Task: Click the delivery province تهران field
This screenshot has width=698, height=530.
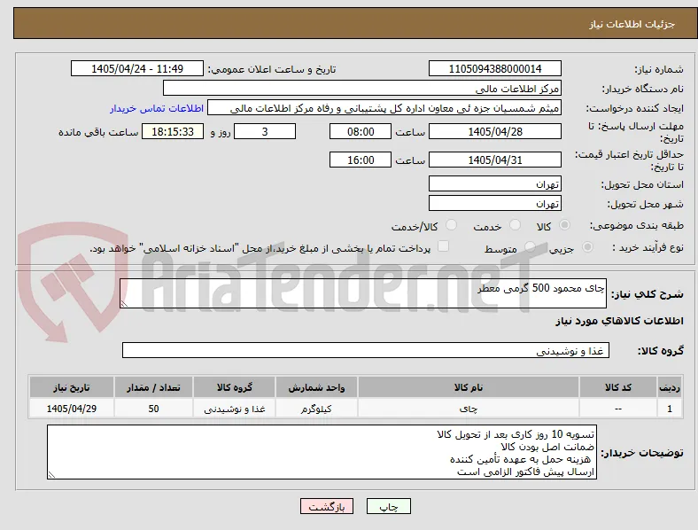Action: pyautogui.click(x=495, y=183)
